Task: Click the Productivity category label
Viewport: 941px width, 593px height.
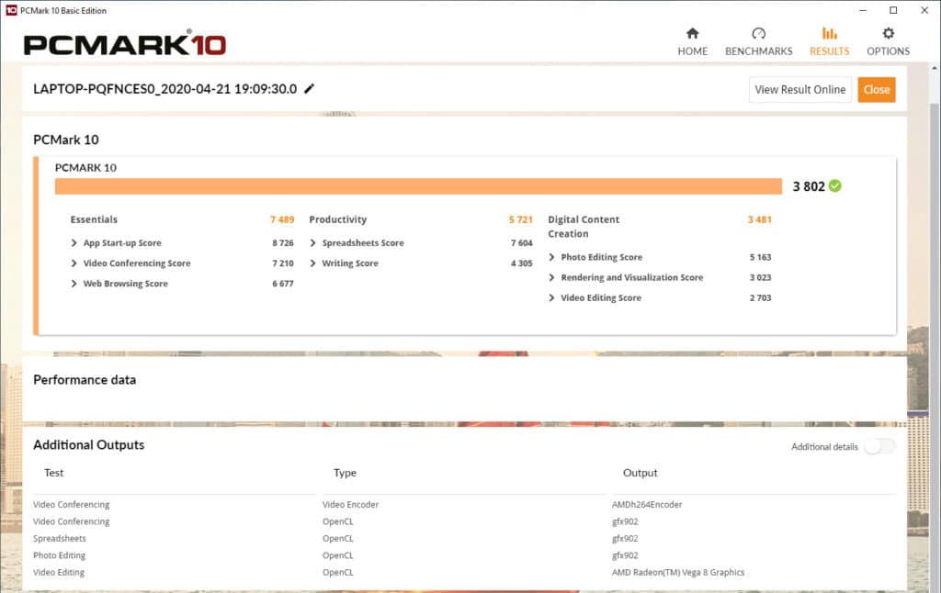Action: point(338,219)
